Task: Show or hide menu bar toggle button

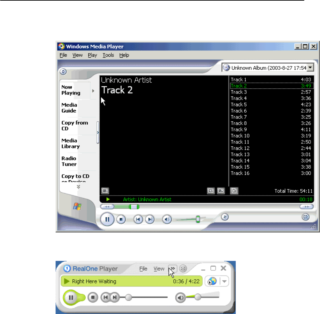Action: [63, 72]
